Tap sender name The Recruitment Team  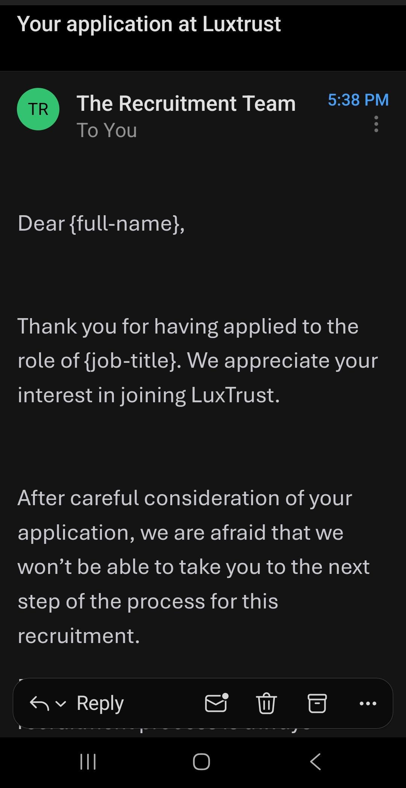[186, 103]
